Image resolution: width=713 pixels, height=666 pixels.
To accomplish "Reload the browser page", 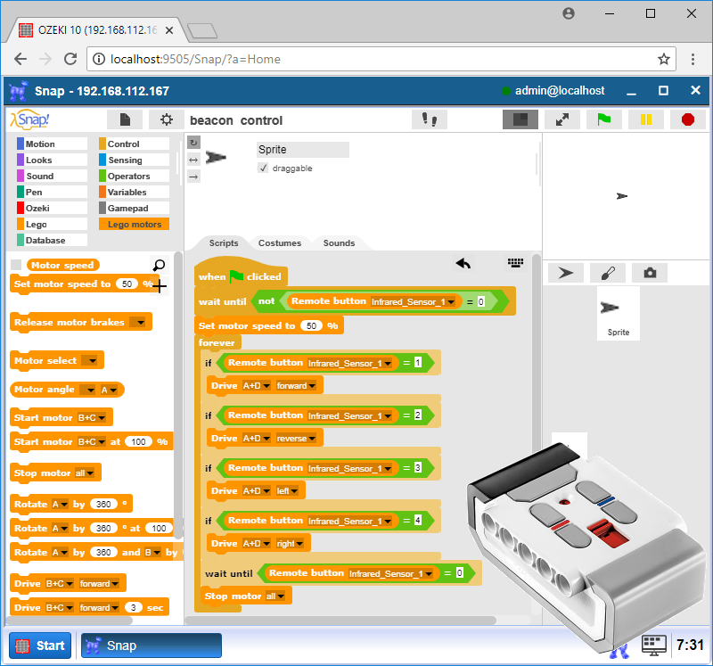I will [70, 59].
